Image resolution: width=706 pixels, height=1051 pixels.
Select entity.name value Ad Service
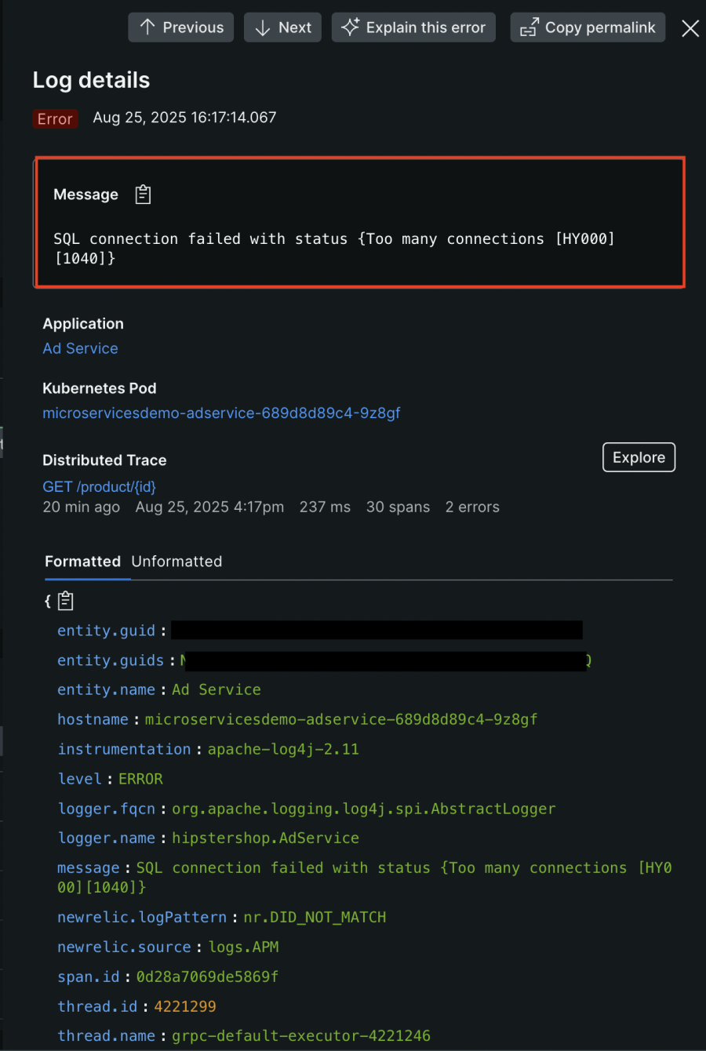pyautogui.click(x=217, y=690)
